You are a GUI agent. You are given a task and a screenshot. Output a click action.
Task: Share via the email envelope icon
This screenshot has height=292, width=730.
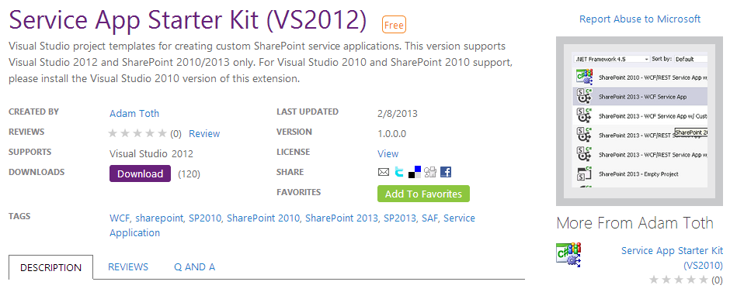point(383,173)
